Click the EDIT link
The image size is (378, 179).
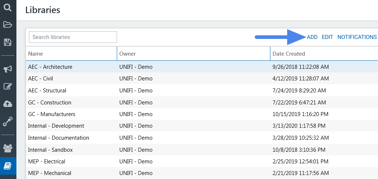click(x=327, y=37)
